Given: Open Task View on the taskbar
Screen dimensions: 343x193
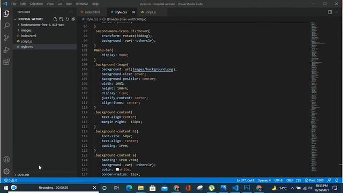Looking at the screenshot, I should (116, 188).
